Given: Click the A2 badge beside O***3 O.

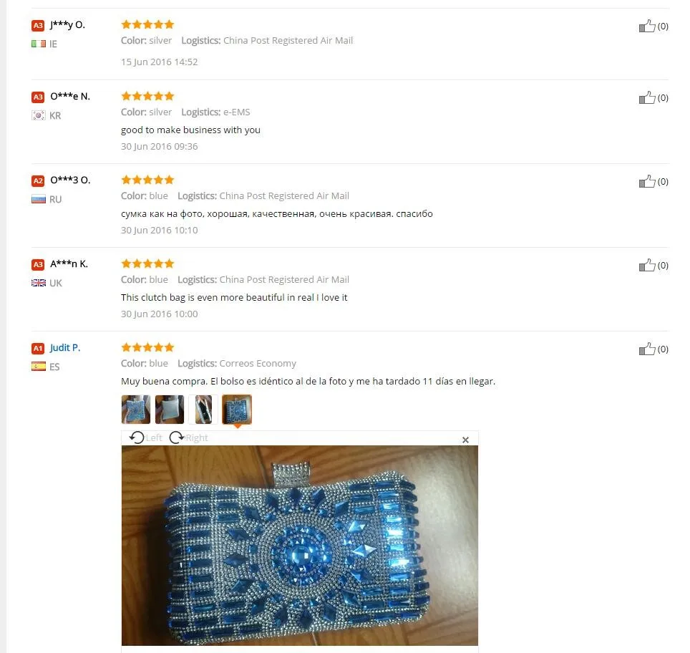Looking at the screenshot, I should (x=38, y=180).
